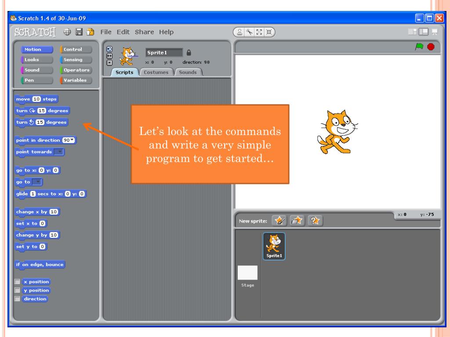Open the go to target dropdown

point(37,182)
